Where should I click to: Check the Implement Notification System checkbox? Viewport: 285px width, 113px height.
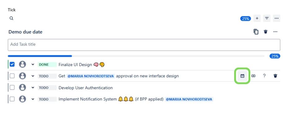12,99
